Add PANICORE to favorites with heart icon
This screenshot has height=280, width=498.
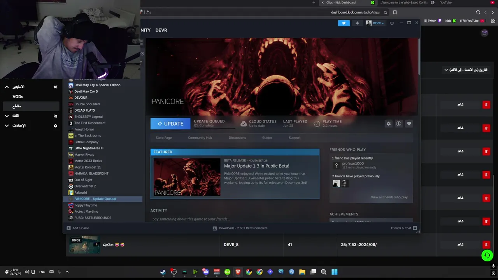[409, 124]
